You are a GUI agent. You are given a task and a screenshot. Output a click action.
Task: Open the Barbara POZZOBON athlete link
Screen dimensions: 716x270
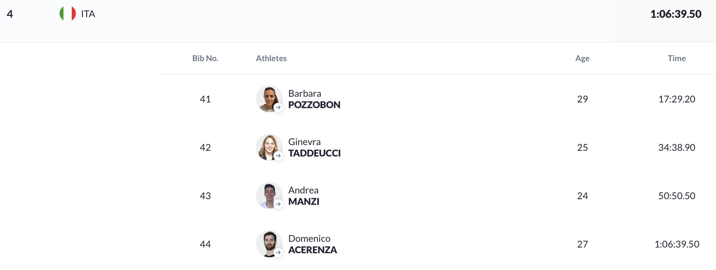(314, 99)
